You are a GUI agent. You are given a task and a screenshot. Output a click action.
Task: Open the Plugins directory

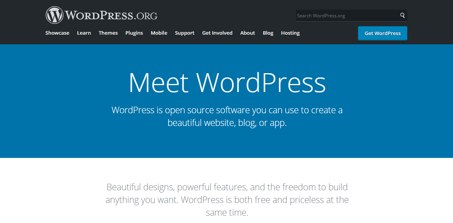pos(134,33)
